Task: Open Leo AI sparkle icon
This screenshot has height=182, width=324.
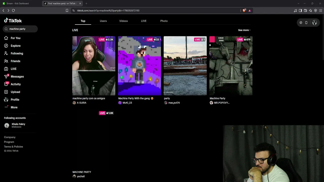Action: point(310,10)
